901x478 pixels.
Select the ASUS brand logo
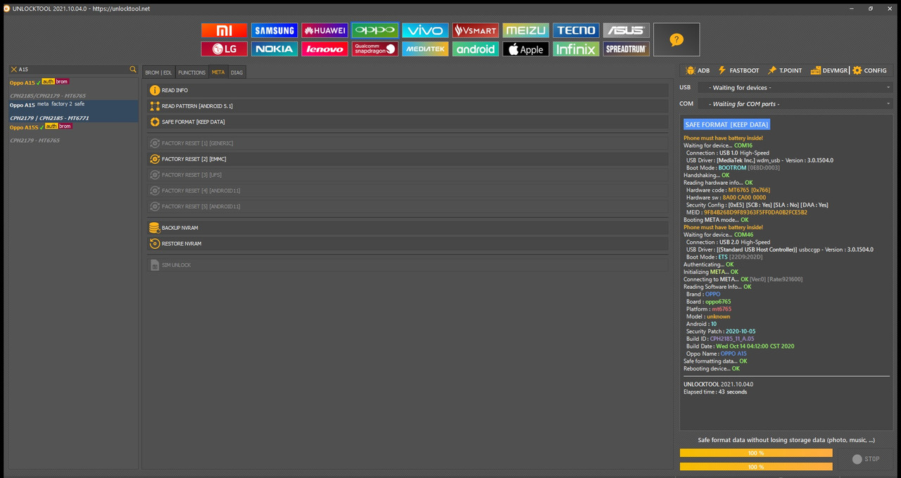(626, 30)
